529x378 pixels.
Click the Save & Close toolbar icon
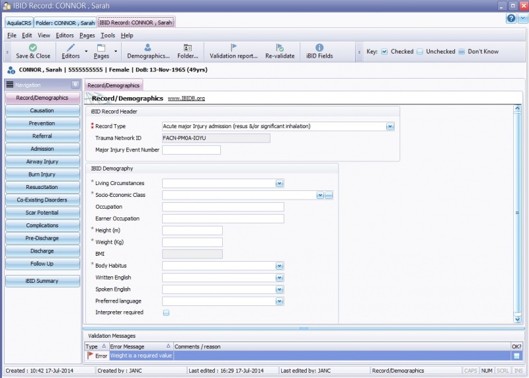point(32,48)
